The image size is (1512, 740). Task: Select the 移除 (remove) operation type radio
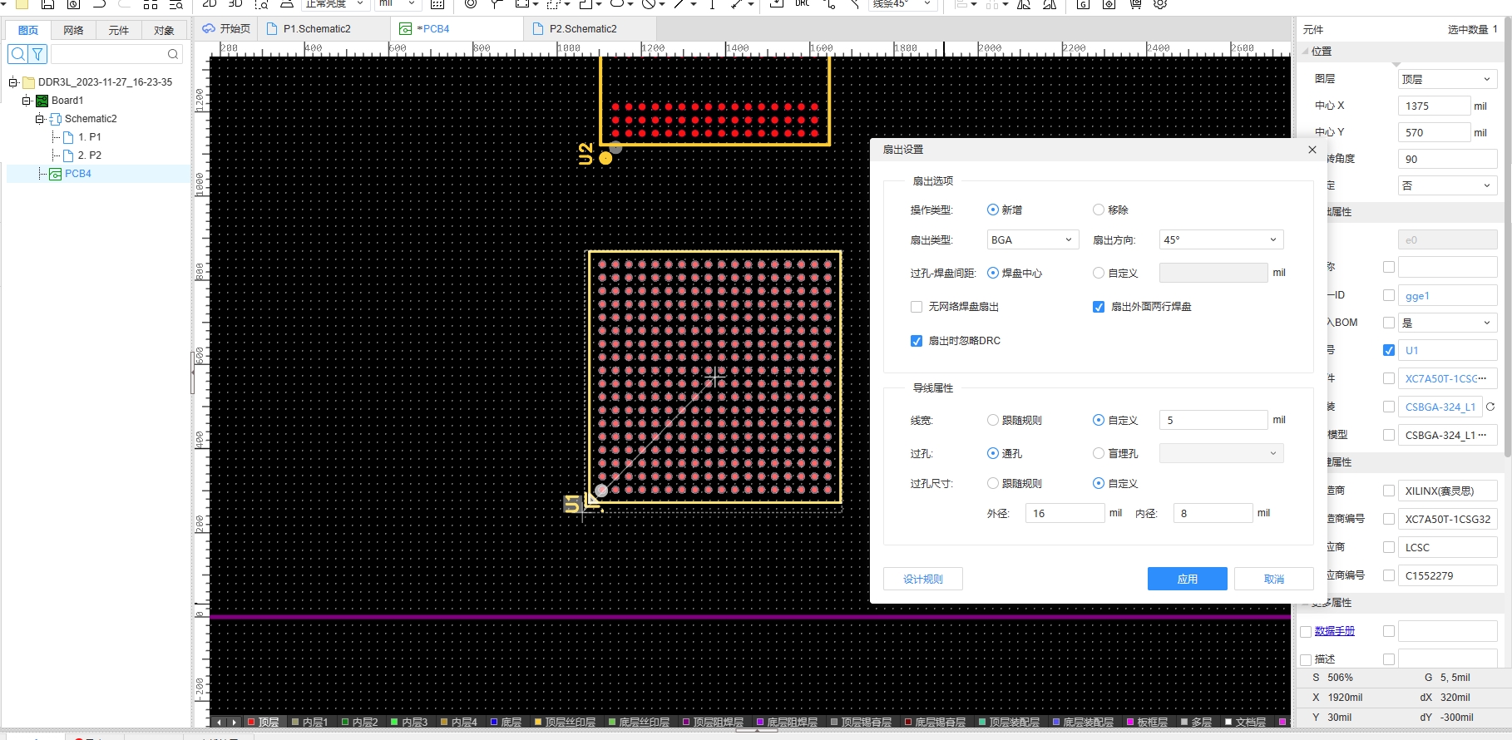(1099, 210)
